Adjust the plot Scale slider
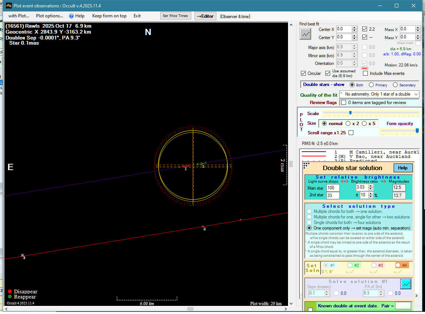Screen dimensions: 425x314 (x=350, y=113)
